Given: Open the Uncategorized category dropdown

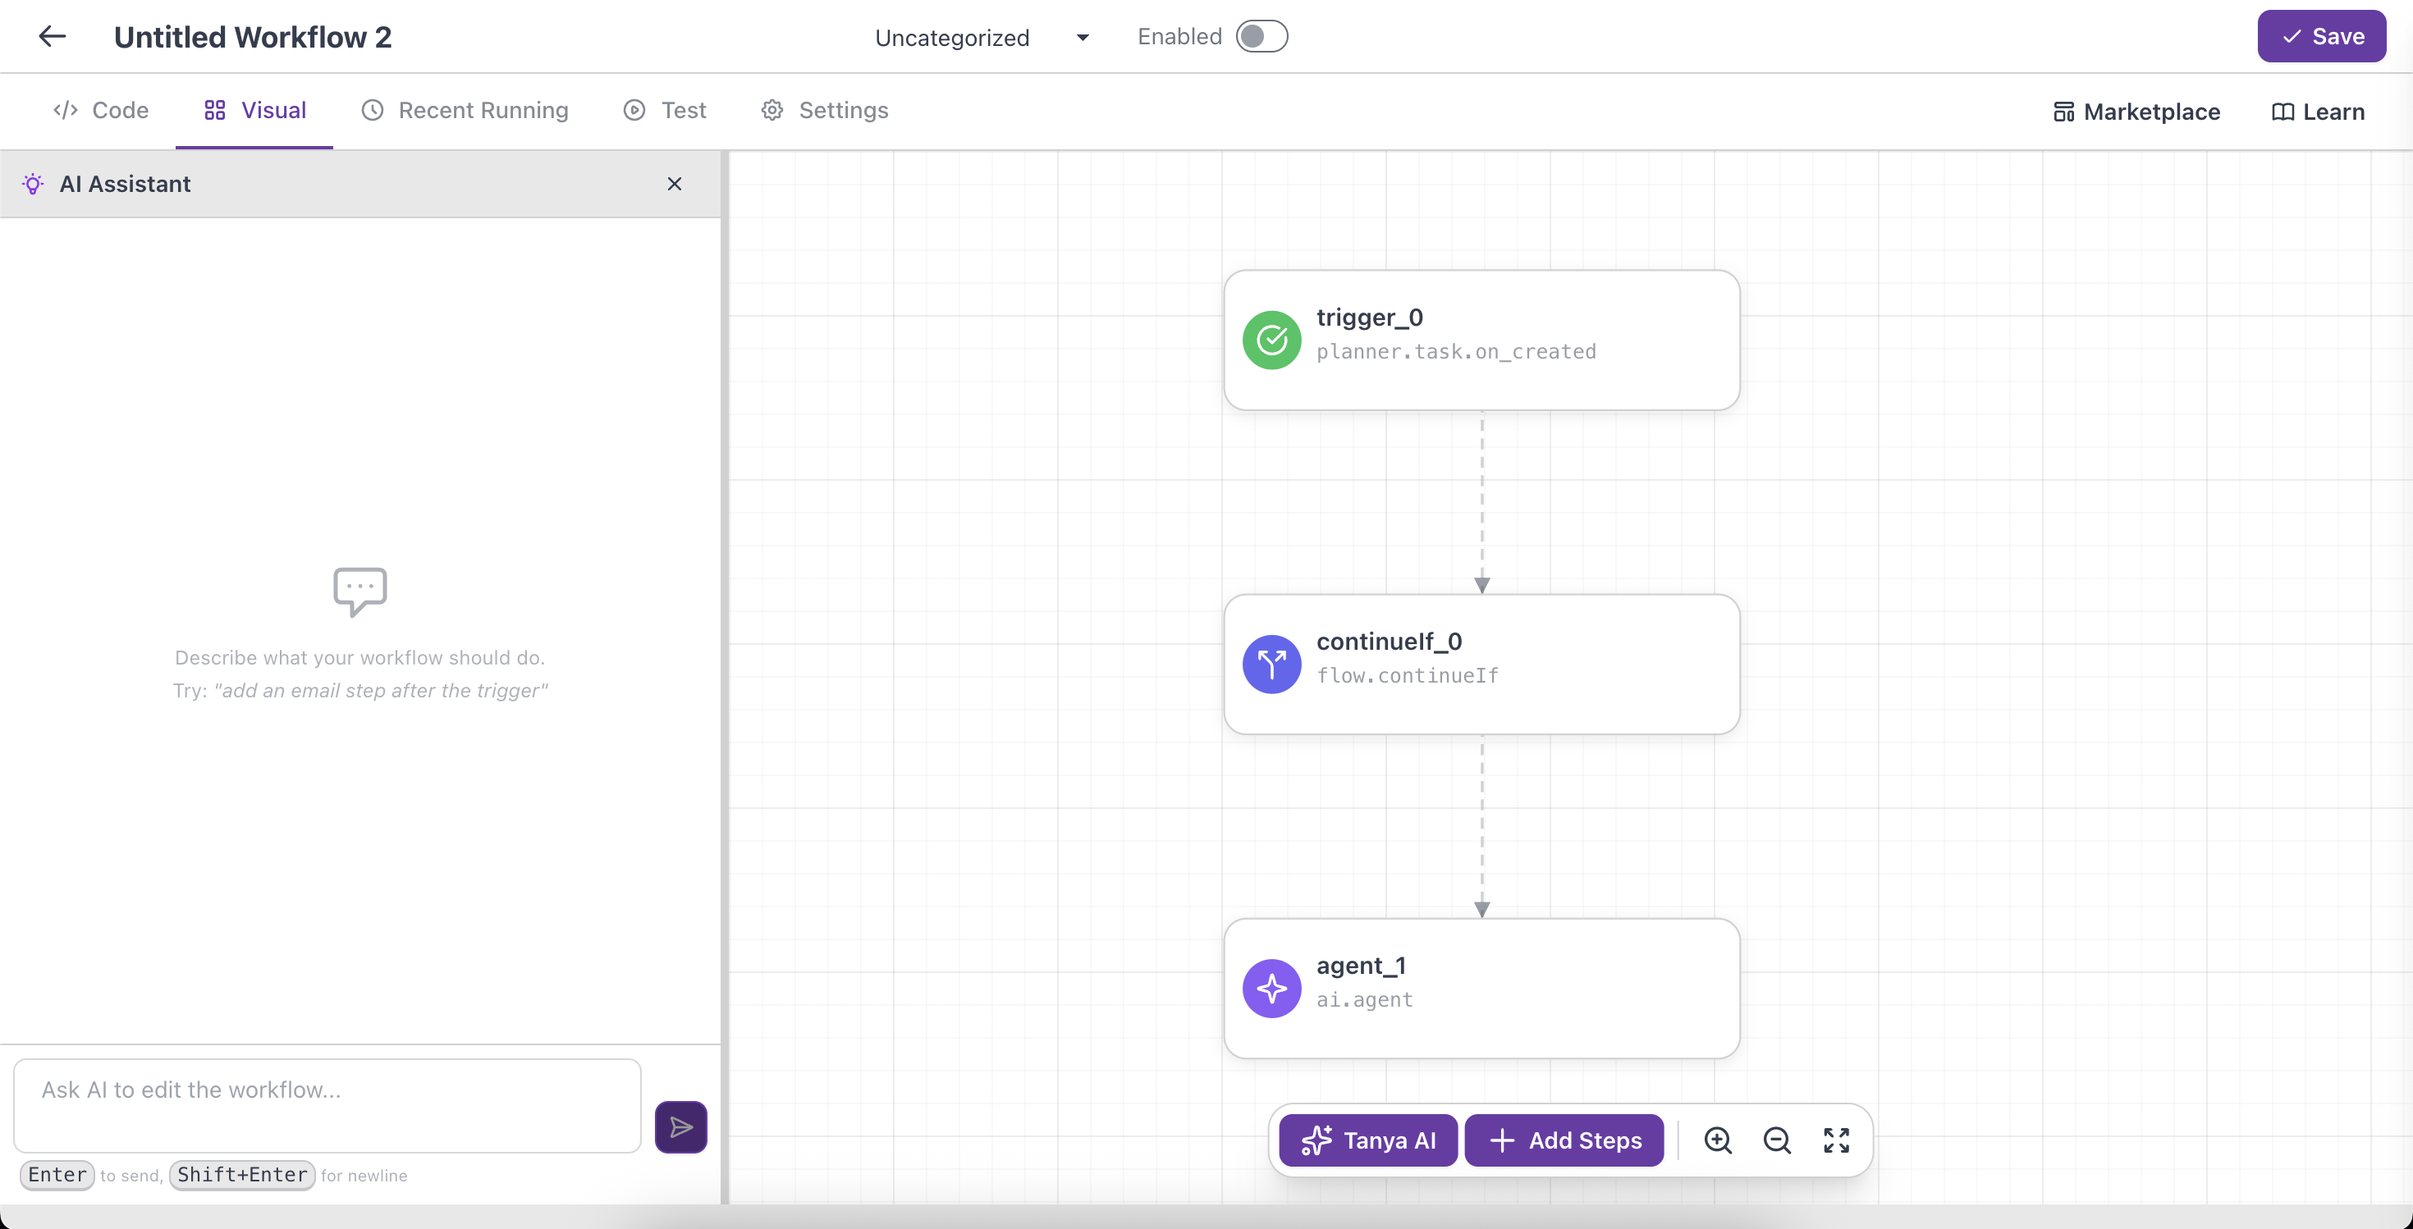Looking at the screenshot, I should [x=982, y=38].
